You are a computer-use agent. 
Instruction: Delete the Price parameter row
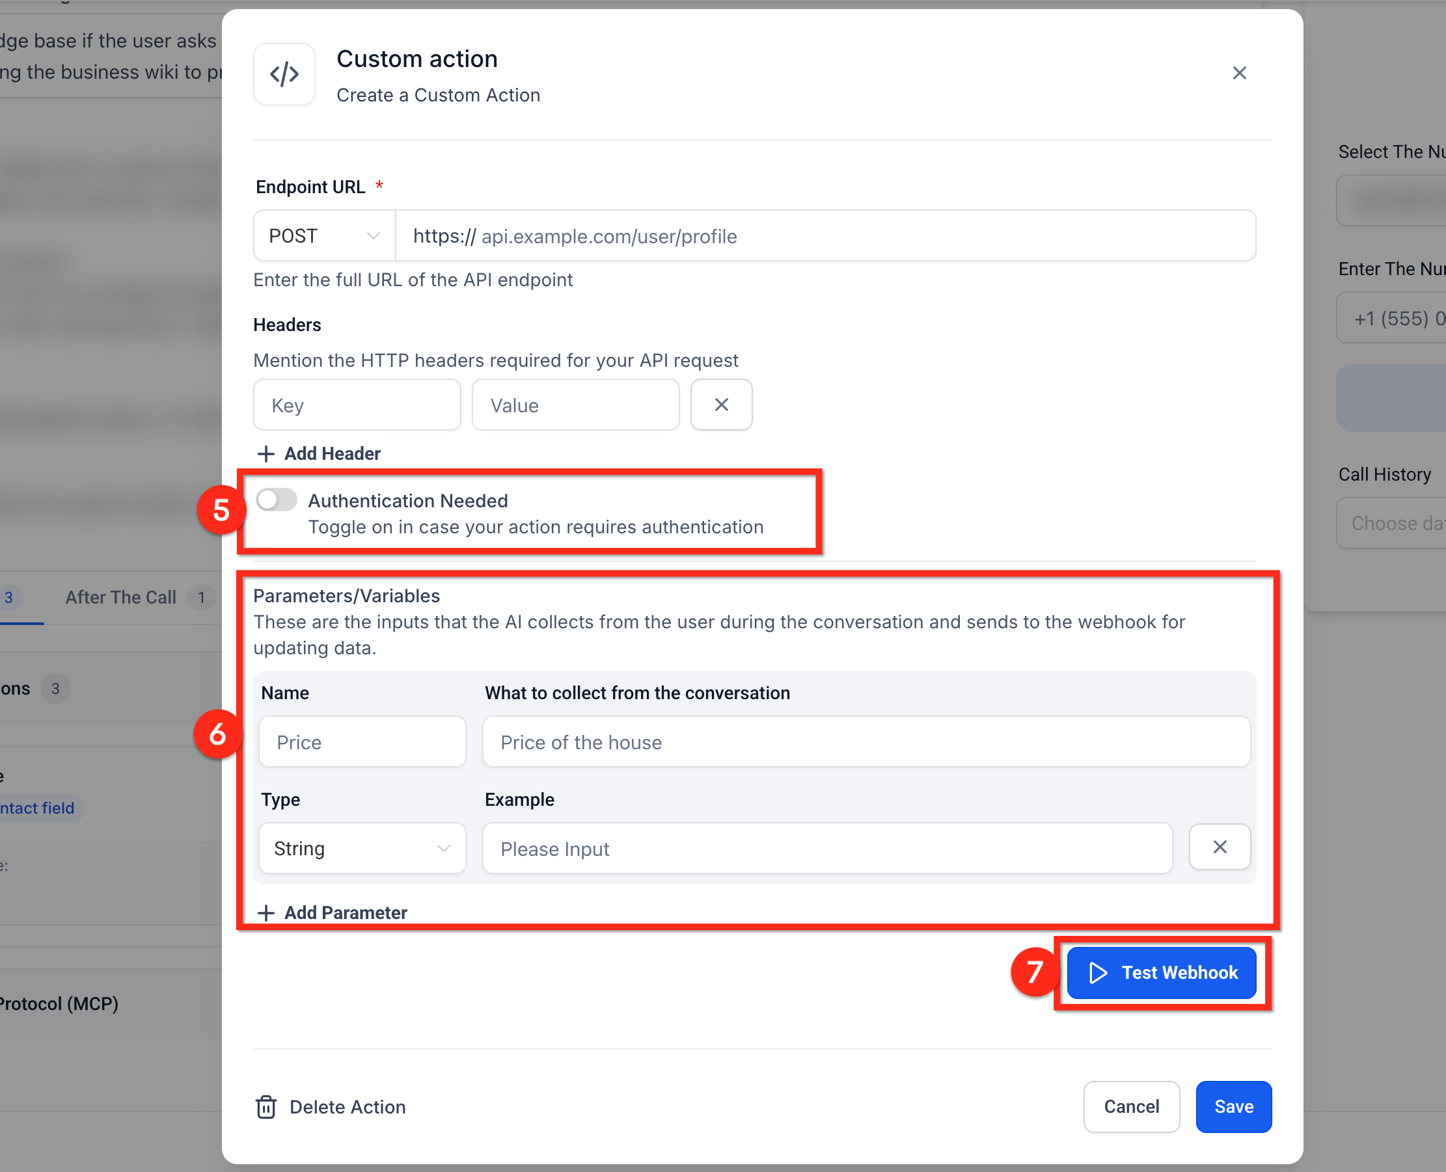click(1219, 847)
